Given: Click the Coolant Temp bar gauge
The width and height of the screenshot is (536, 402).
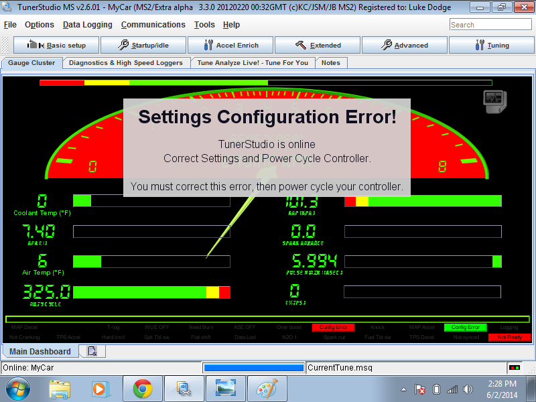Looking at the screenshot, I should coord(151,200).
